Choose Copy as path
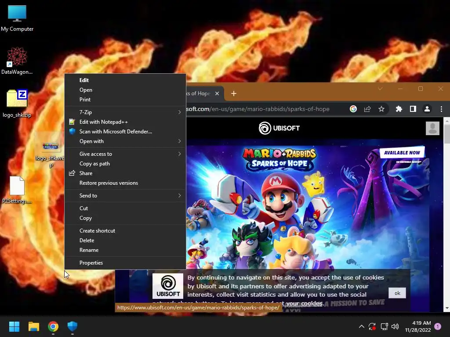The image size is (450, 337). point(125,164)
